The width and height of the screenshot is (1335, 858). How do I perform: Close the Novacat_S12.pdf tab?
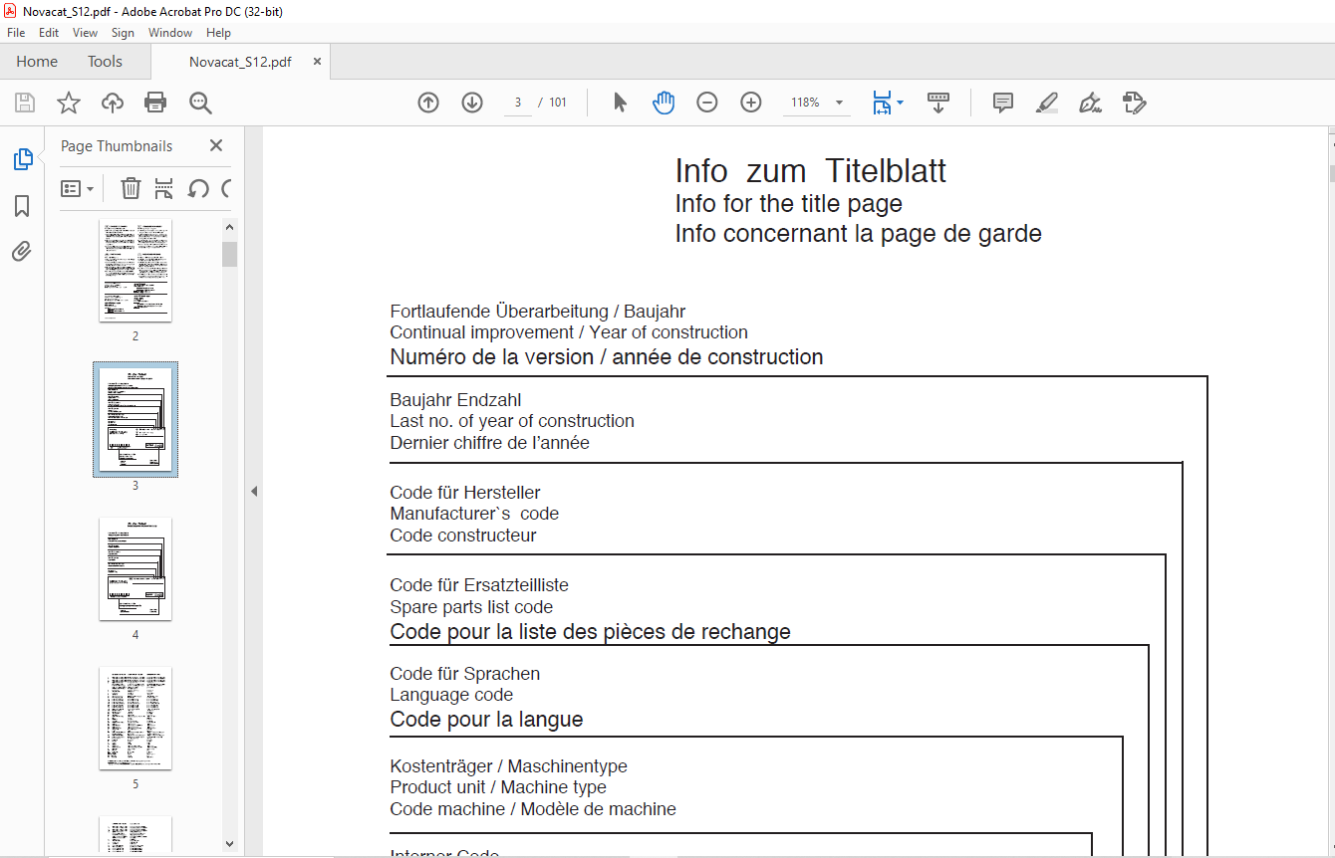[317, 62]
